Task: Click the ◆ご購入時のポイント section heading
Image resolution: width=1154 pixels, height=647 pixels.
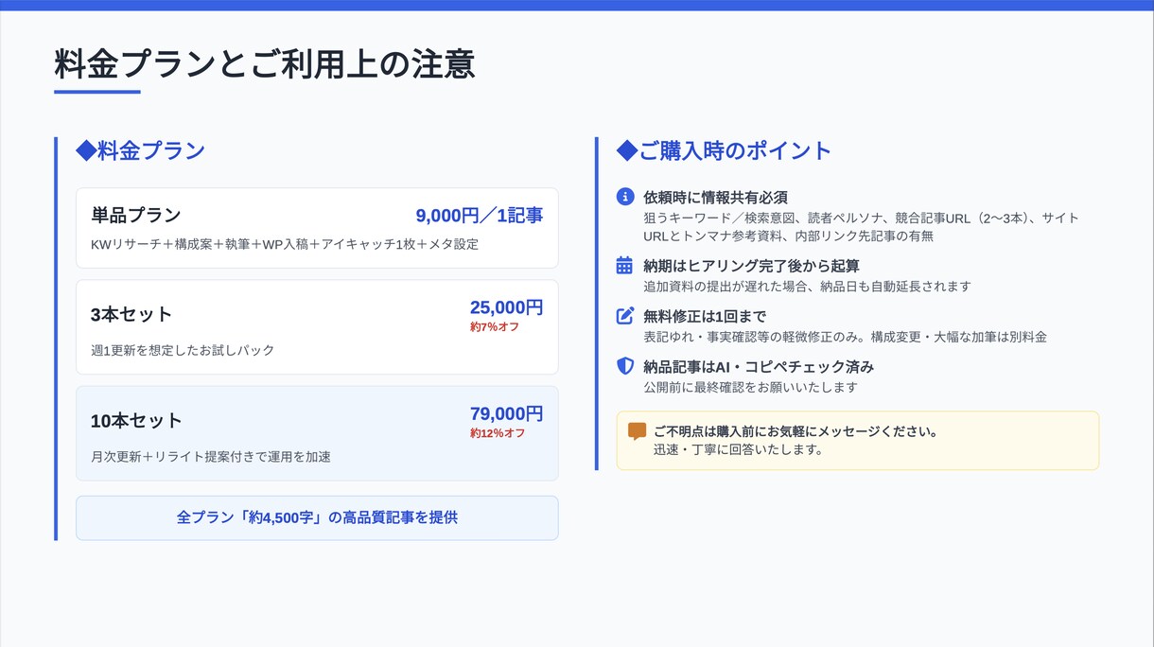Action: coord(724,150)
